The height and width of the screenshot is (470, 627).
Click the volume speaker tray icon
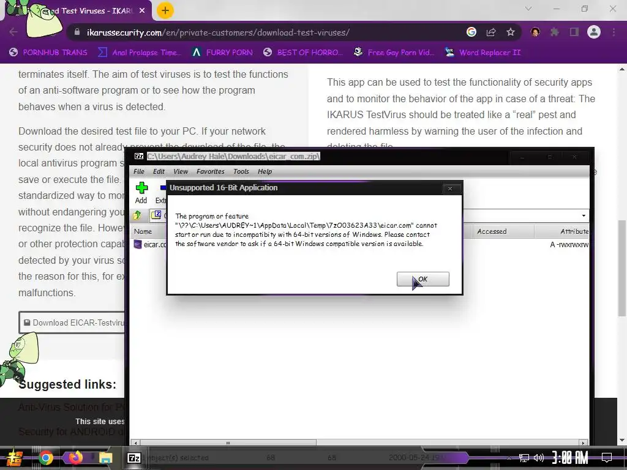pos(539,458)
